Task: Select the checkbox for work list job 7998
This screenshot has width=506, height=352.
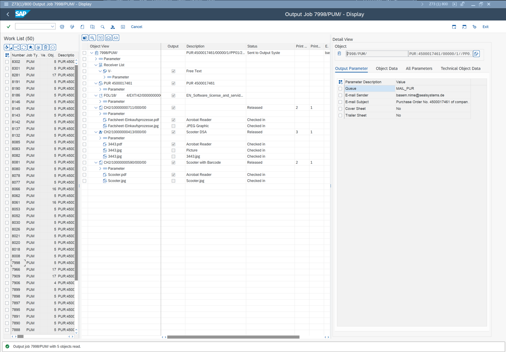Action: (7, 263)
